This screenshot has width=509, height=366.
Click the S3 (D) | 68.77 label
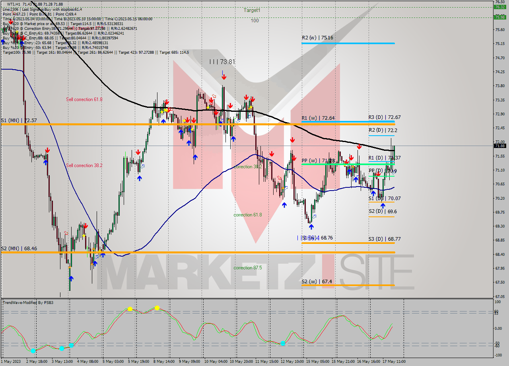385,239
